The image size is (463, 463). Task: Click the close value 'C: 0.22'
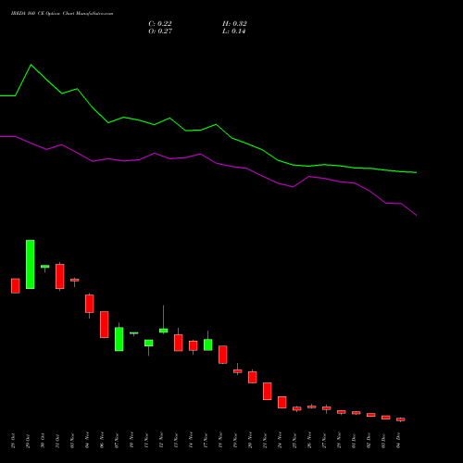click(x=160, y=24)
